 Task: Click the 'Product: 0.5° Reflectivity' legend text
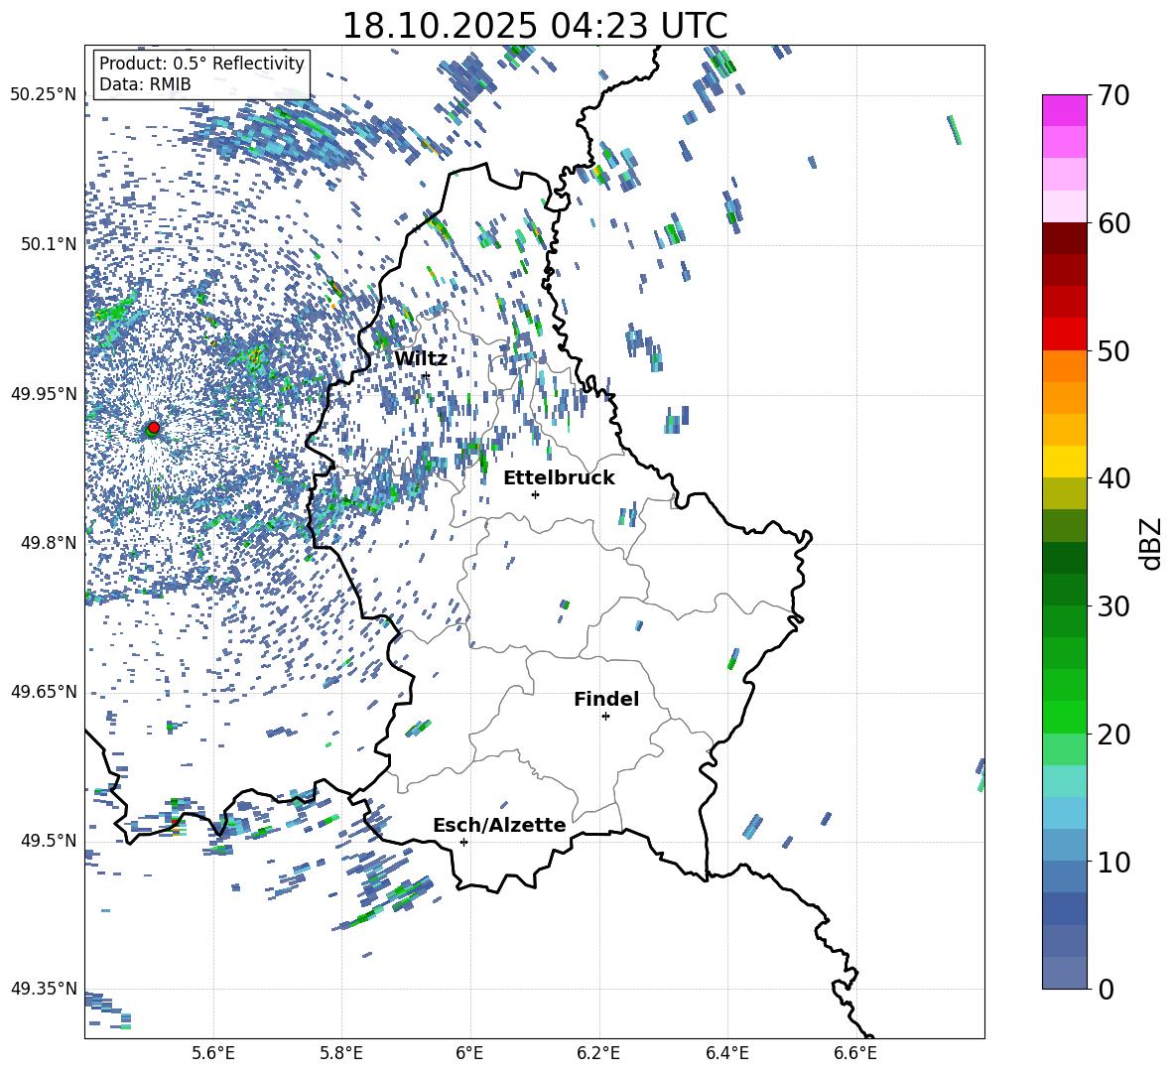201,64
